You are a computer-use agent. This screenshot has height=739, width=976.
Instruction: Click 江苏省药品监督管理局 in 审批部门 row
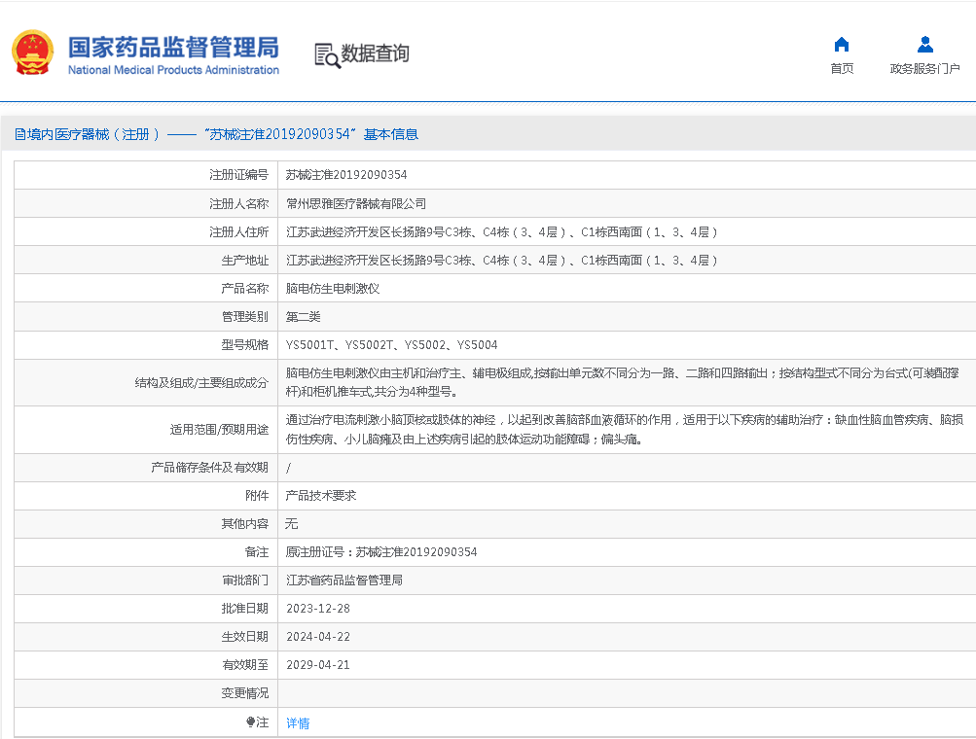point(344,581)
